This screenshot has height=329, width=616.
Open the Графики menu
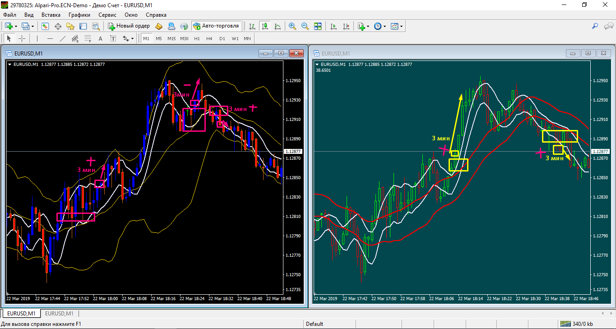[79, 15]
